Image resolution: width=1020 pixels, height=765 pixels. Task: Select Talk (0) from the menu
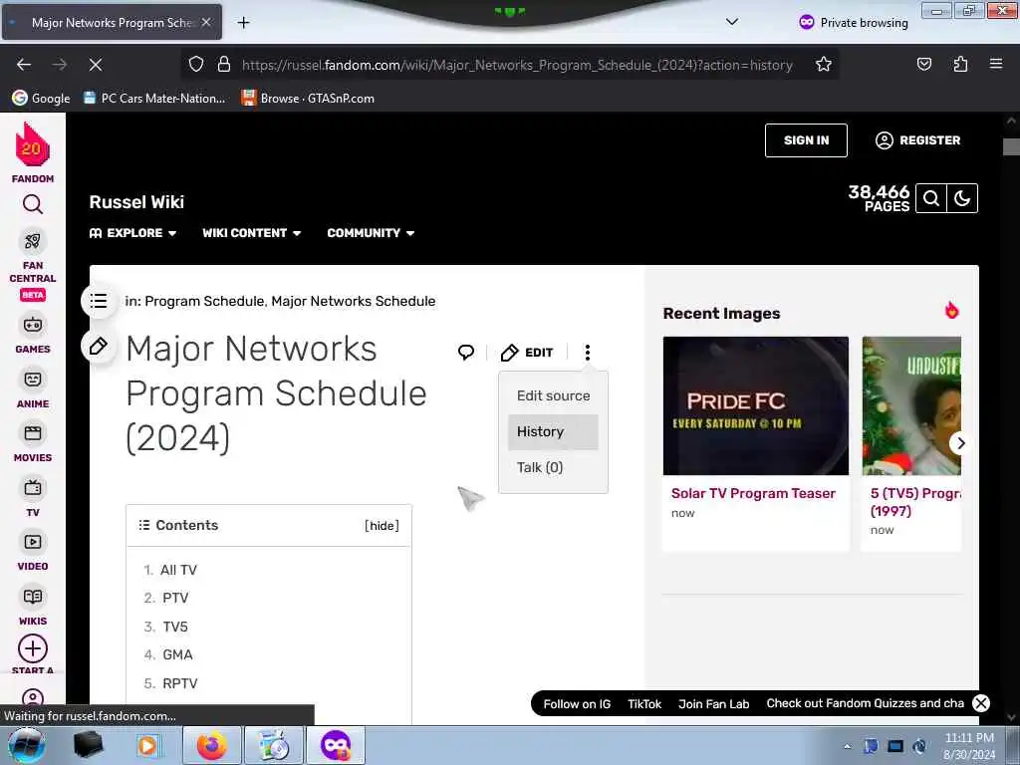pos(553,468)
